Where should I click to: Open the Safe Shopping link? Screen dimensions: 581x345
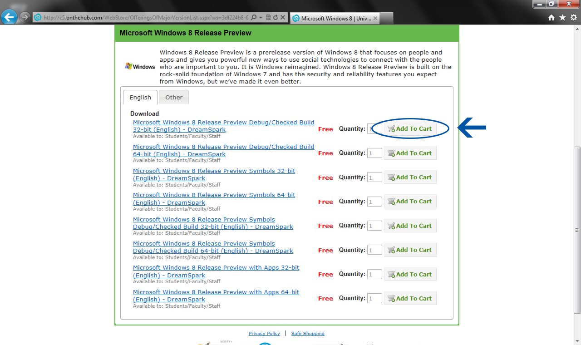pos(308,334)
